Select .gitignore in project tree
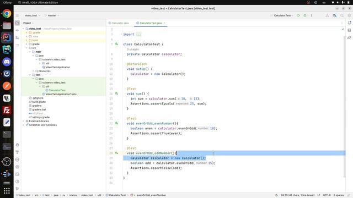Screen dimensions: 353x198 [x=38, y=98]
